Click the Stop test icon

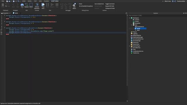tap(57, 5)
